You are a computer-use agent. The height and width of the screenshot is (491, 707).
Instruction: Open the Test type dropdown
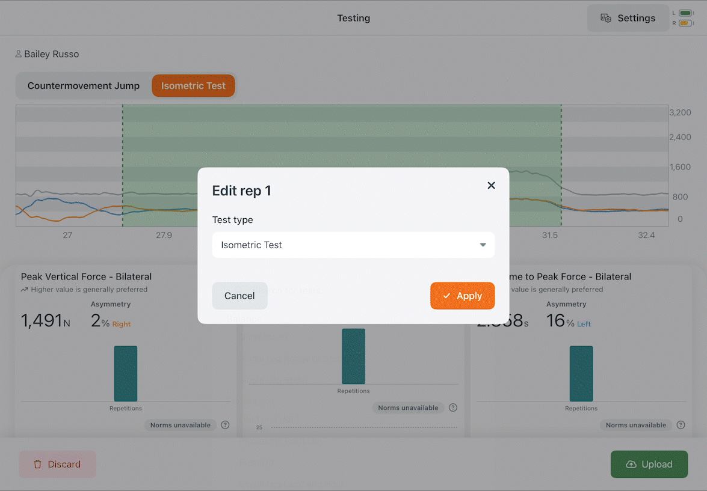click(353, 245)
